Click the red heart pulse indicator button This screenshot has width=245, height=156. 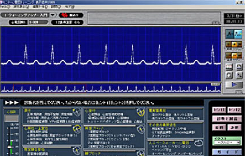click(x=71, y=15)
